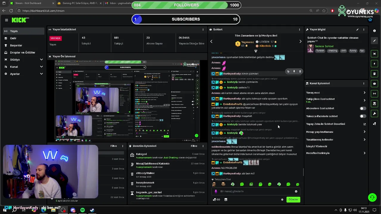The height and width of the screenshot is (214, 381).
Task: Open Sohbet panel three-dot menu
Action: click(299, 29)
